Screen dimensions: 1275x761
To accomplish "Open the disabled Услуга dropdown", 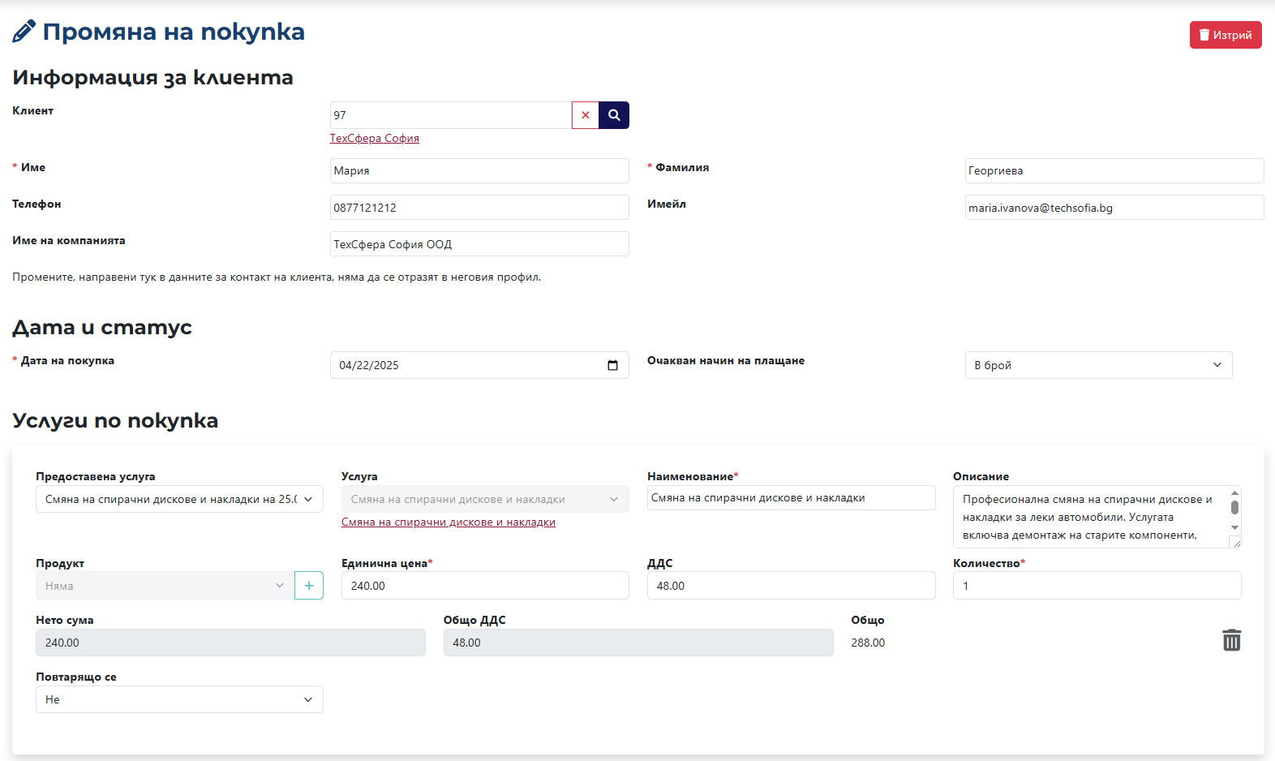I will pos(485,499).
